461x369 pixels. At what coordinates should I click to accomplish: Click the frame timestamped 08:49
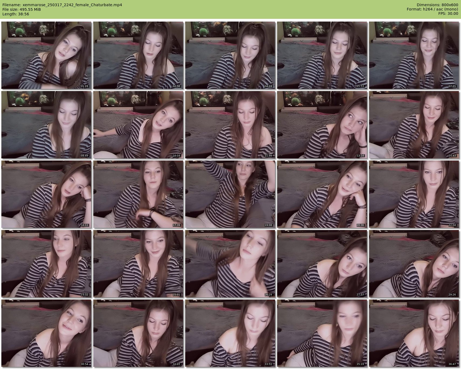tap(46, 125)
